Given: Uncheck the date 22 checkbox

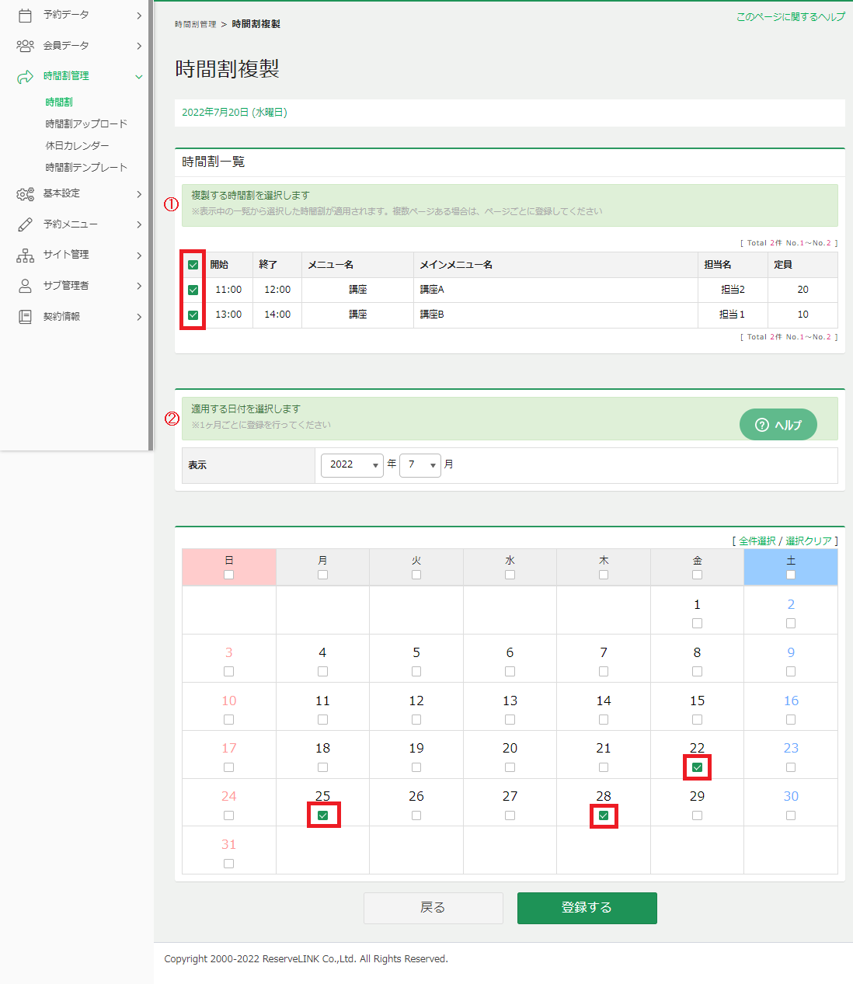Looking at the screenshot, I should (x=697, y=767).
